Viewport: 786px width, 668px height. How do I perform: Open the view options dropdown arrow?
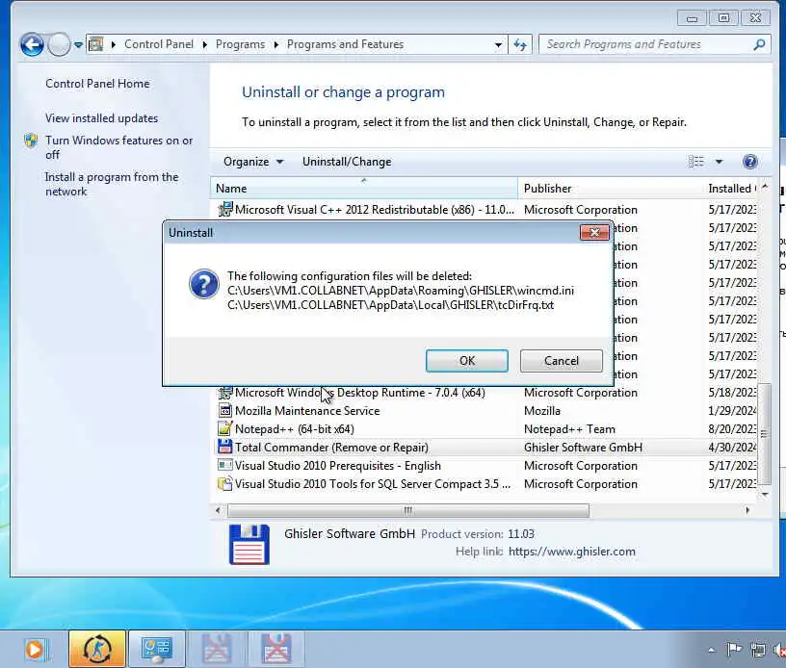[719, 162]
